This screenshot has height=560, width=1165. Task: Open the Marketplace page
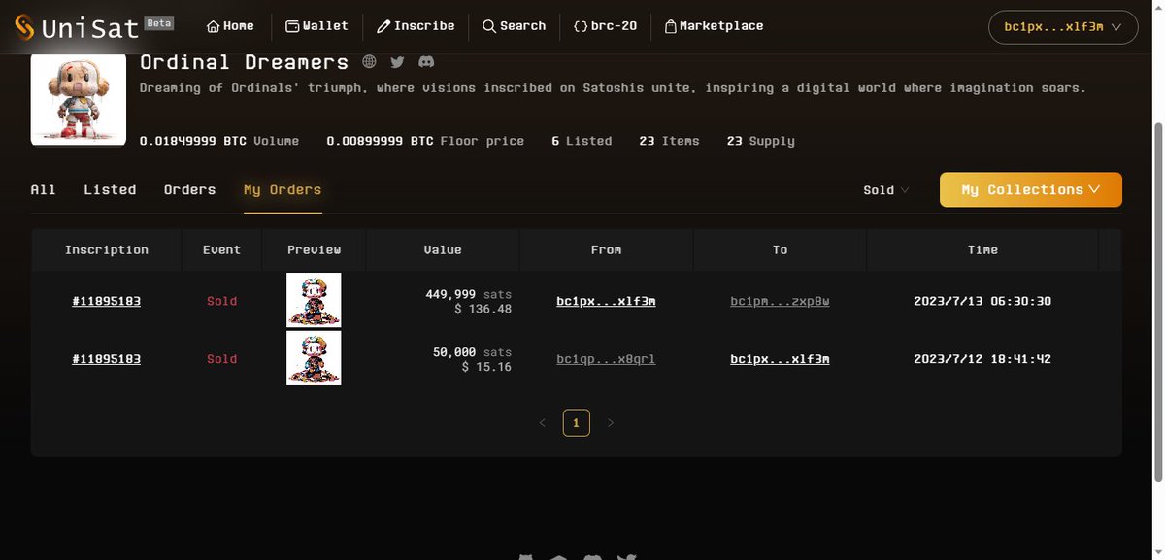(x=714, y=26)
